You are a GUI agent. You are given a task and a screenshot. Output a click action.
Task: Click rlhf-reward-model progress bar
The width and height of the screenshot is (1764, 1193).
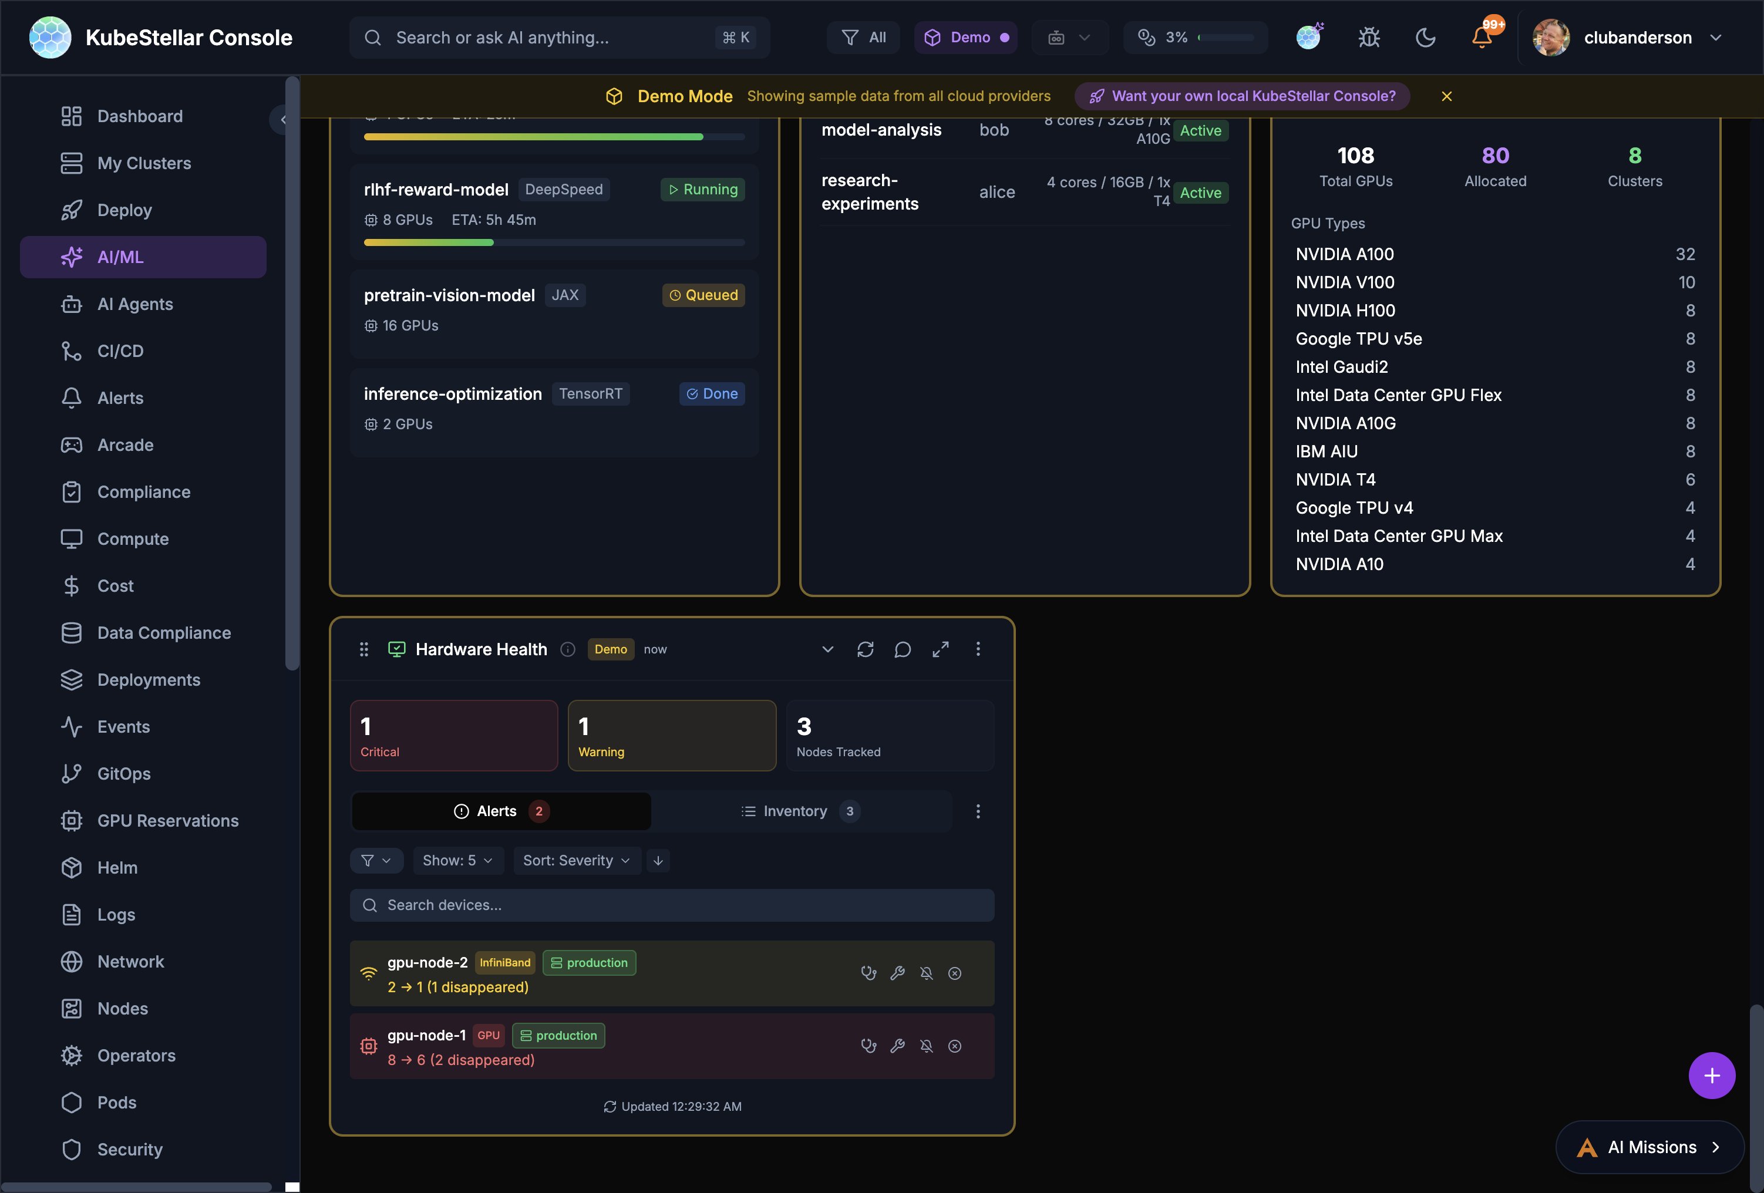pyautogui.click(x=554, y=243)
